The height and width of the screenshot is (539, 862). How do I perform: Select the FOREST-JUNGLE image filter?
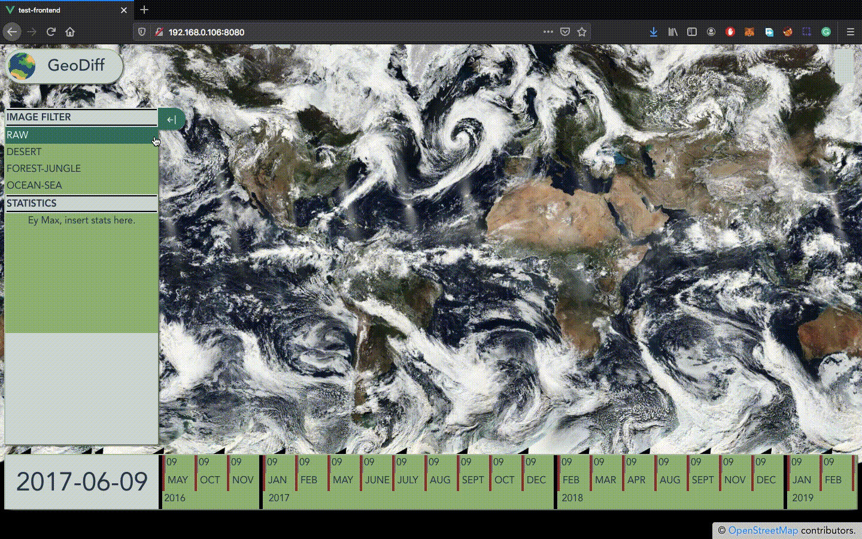[x=81, y=169]
